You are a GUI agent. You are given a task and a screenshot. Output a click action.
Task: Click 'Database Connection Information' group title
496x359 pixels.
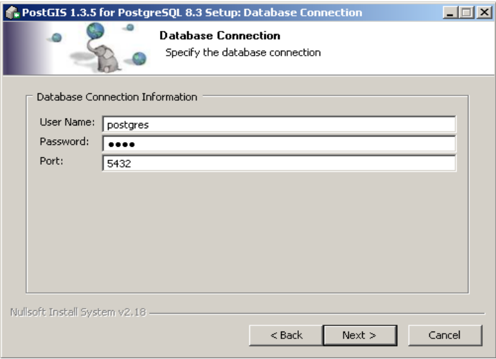coord(117,97)
